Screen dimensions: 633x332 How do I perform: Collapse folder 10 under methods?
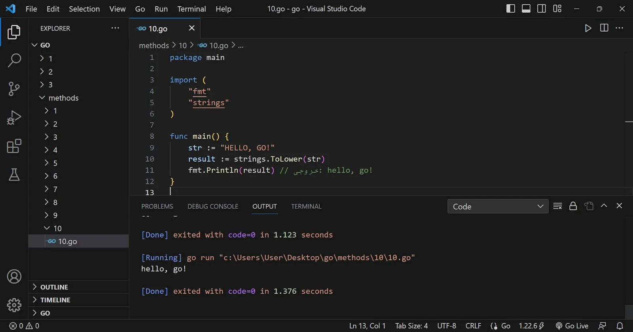pos(79,228)
